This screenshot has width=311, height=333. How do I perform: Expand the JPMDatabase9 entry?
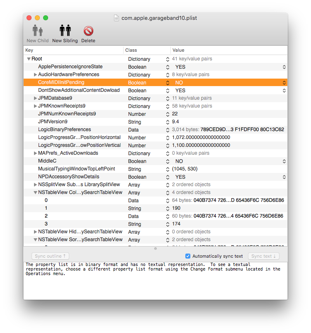(35, 98)
